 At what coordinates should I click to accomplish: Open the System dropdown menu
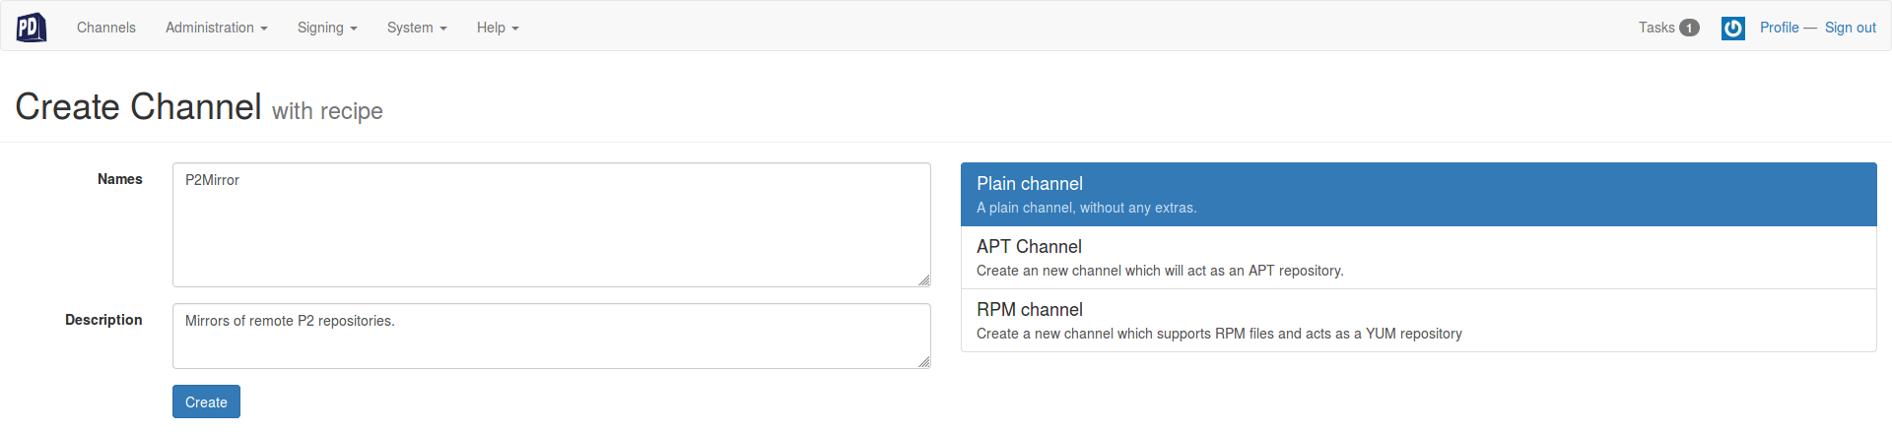pyautogui.click(x=417, y=28)
